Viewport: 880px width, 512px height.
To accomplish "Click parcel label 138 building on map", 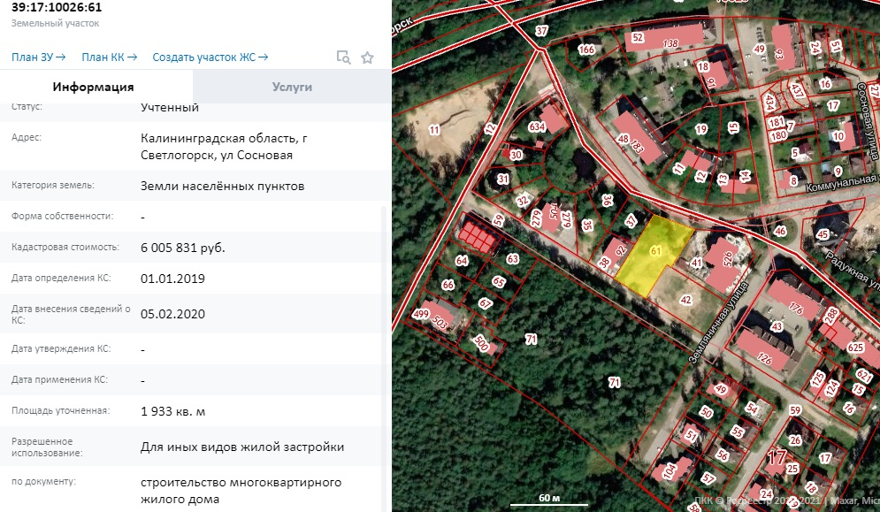I will point(670,43).
